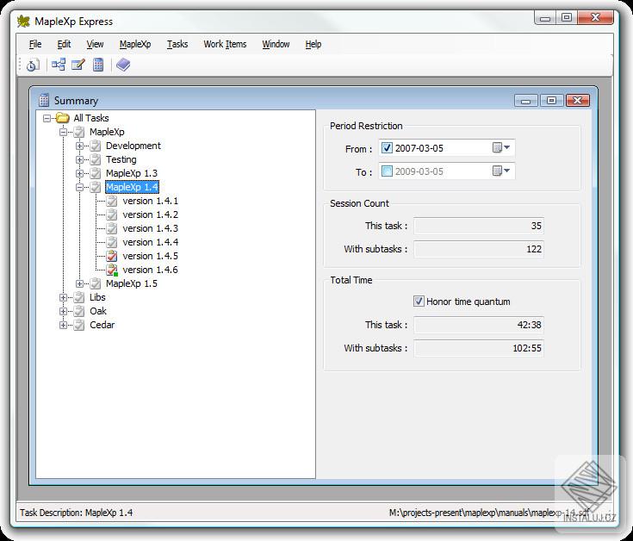Select the MapleXp 1.4 tree item
The width and height of the screenshot is (633, 541).
tap(132, 187)
